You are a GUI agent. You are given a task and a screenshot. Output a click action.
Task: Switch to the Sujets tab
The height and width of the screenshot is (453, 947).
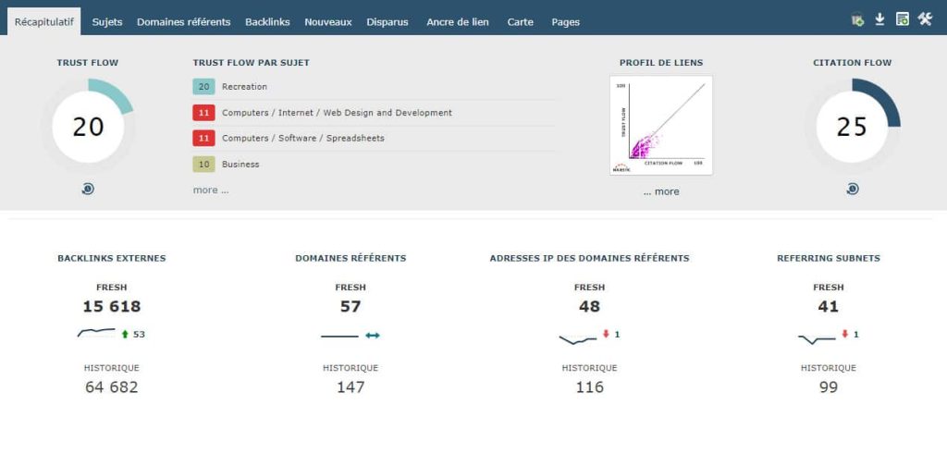coord(107,22)
